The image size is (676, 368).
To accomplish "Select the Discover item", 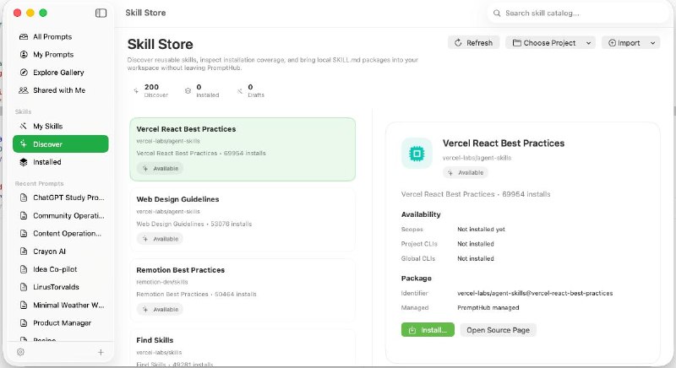I will (60, 143).
